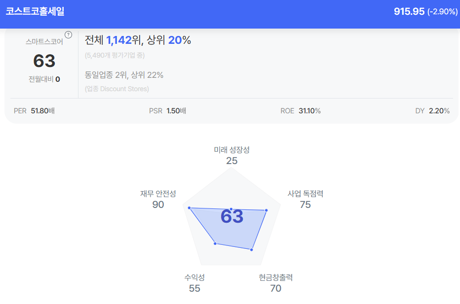This screenshot has height=304, width=460.
Task: Click the 전월대비 0 monthly change text
Action: tap(44, 79)
